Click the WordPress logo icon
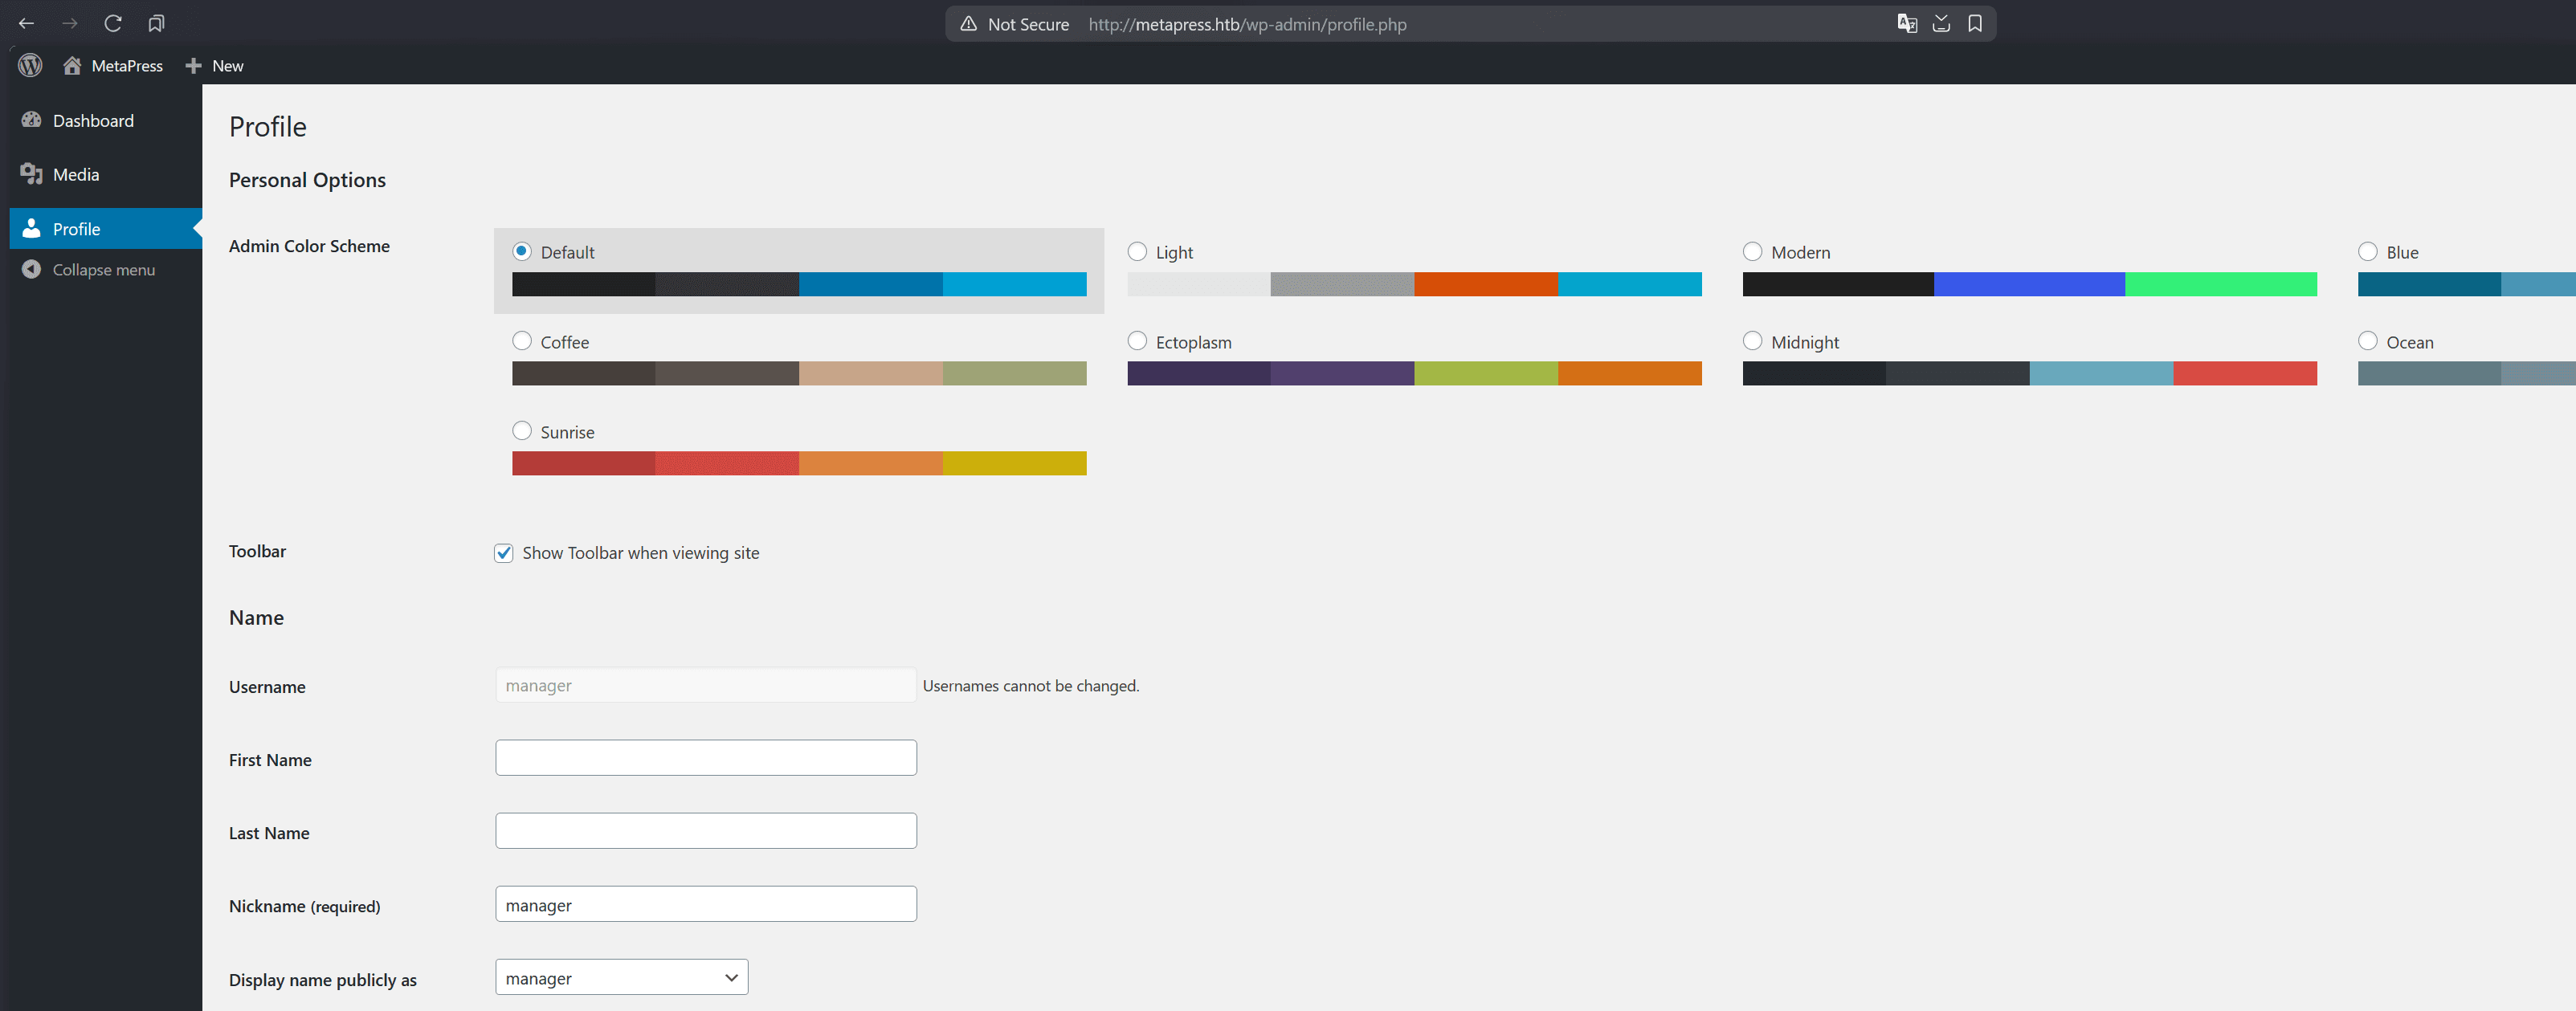The image size is (2576, 1011). tap(29, 65)
